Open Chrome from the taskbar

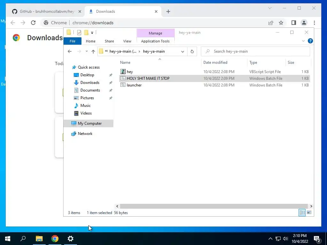[x=55, y=239]
